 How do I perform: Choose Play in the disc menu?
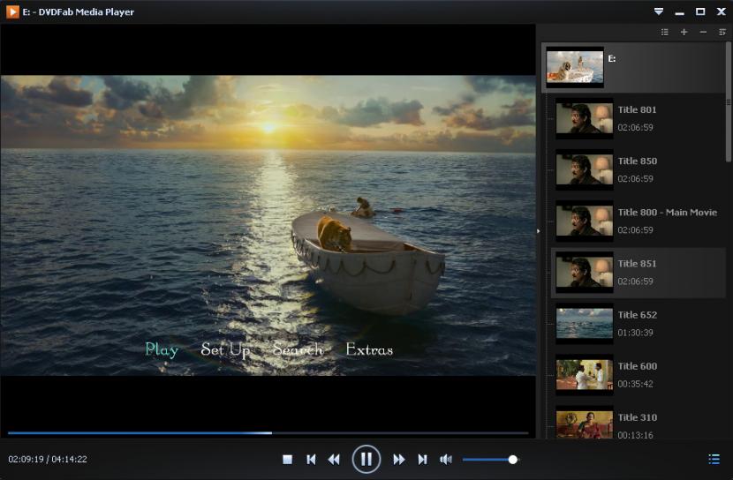pyautogui.click(x=162, y=349)
